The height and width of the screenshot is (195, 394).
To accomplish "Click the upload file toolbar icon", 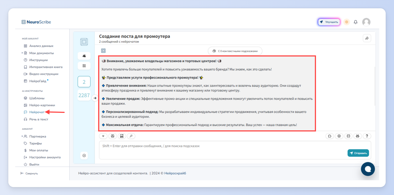I will tap(113, 136).
